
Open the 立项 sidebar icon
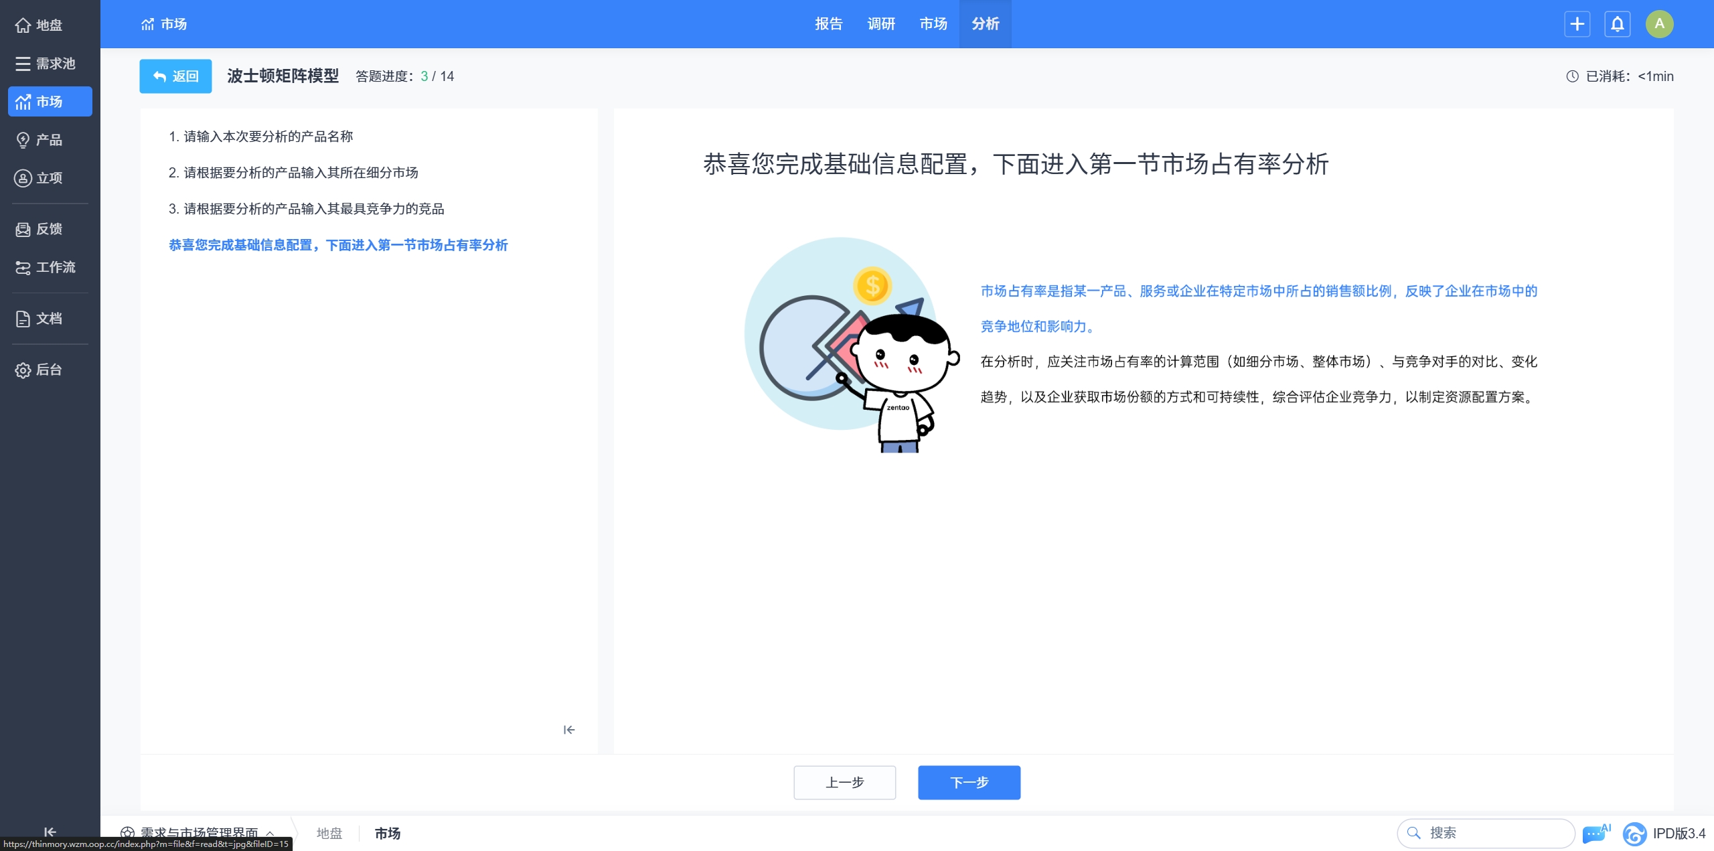tap(23, 178)
